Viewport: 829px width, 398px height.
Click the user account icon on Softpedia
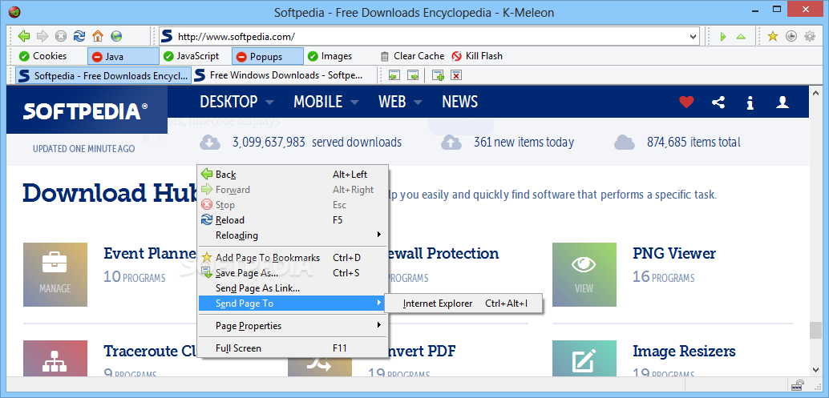click(x=782, y=103)
